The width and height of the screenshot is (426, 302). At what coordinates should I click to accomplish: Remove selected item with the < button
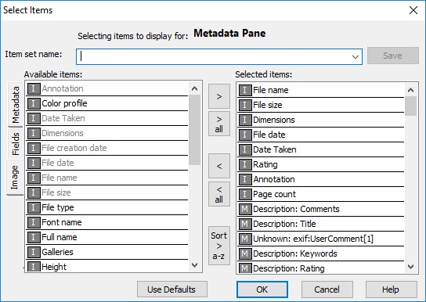(x=219, y=166)
